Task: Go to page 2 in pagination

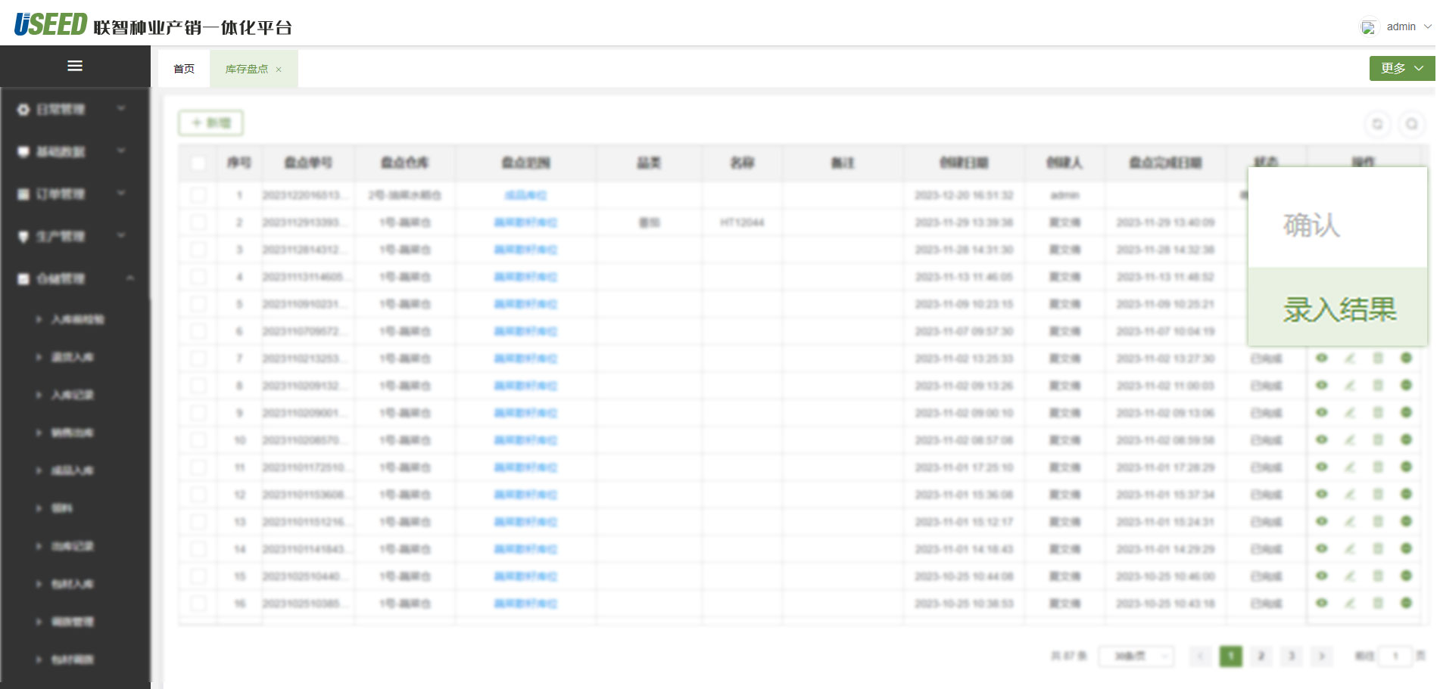Action: coord(1261,656)
